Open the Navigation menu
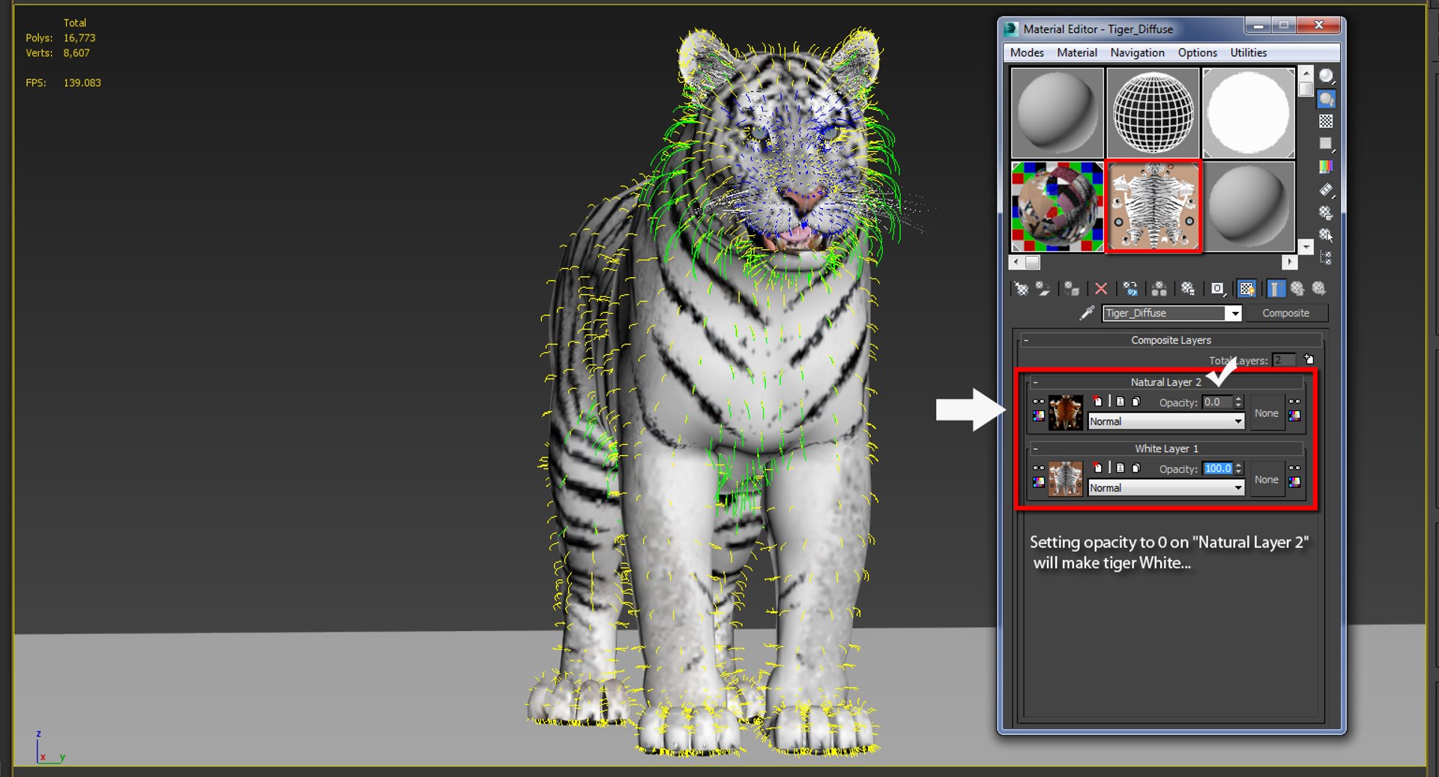 tap(1137, 52)
